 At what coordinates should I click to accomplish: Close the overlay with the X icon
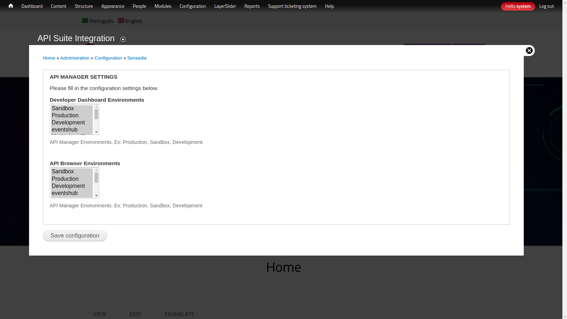click(529, 51)
